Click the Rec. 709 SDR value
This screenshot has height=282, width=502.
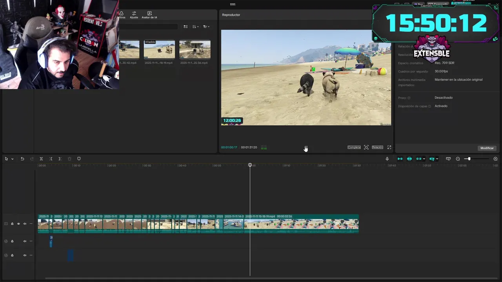point(444,63)
